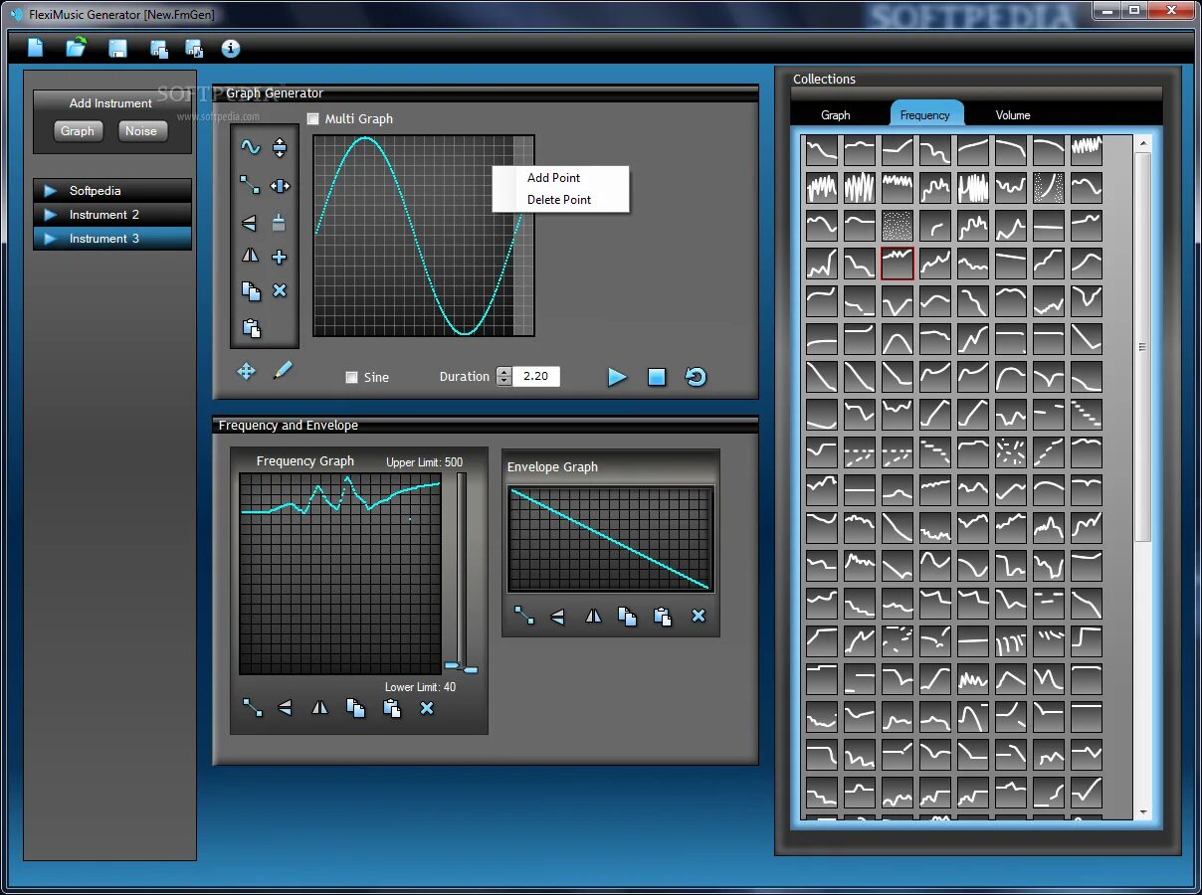Click inside the Envelope Graph grid
The height and width of the screenshot is (895, 1202).
tap(610, 539)
